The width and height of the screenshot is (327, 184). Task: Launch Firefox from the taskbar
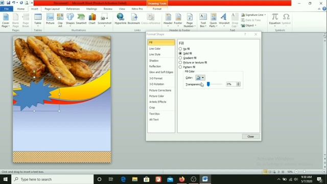point(182,179)
